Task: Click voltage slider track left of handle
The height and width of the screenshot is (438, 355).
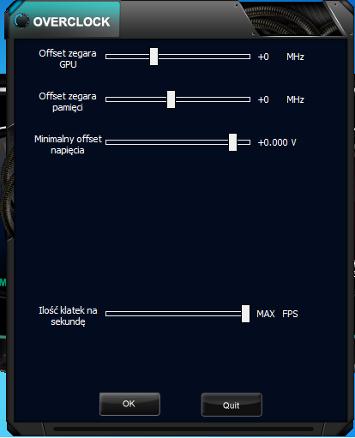Action: [x=167, y=142]
